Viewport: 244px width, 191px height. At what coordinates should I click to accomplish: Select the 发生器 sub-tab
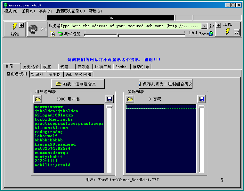55,74
